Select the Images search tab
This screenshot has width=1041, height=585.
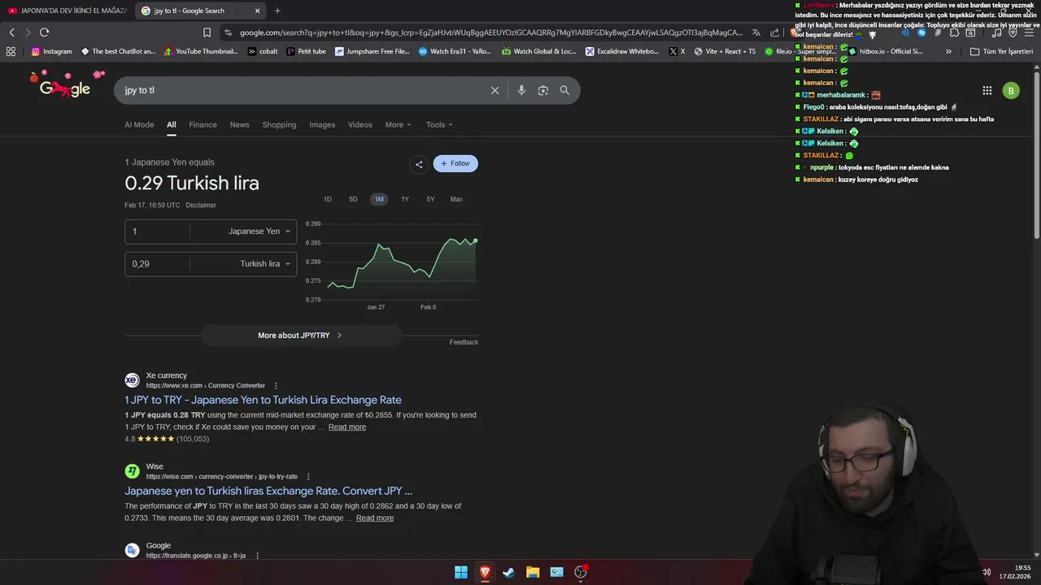322,124
